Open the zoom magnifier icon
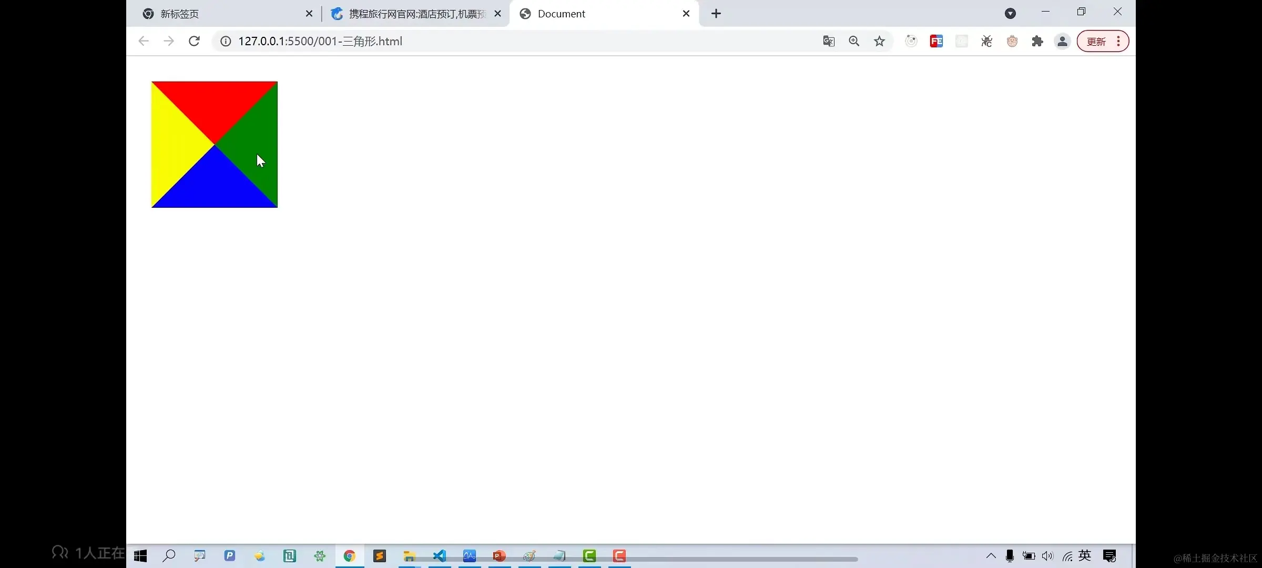Screen dimensions: 1262x568 [x=854, y=41]
